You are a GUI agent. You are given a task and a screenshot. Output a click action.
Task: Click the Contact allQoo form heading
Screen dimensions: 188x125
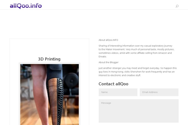113,84
